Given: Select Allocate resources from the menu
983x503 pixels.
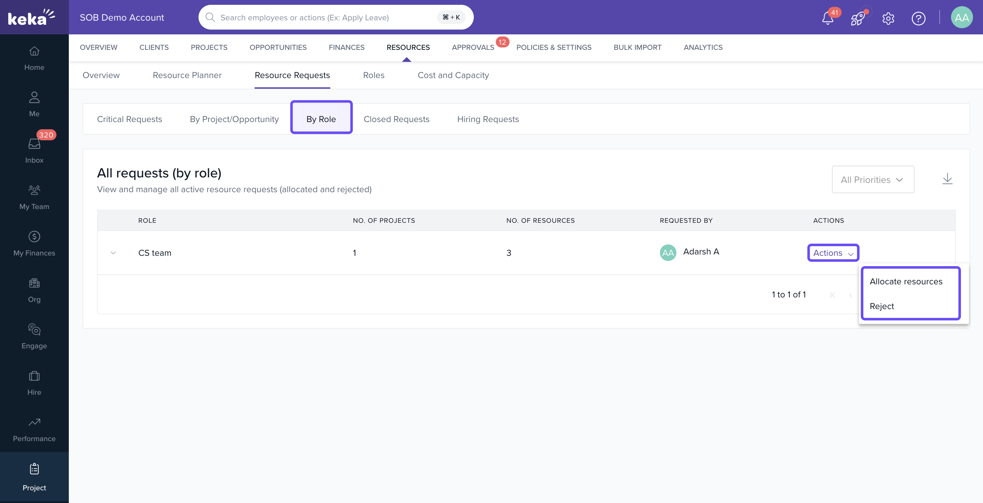Looking at the screenshot, I should point(906,282).
